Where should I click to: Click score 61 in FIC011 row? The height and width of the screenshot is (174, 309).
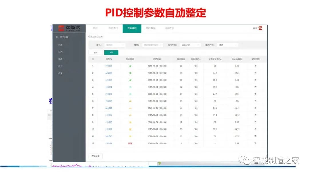(x=181, y=94)
